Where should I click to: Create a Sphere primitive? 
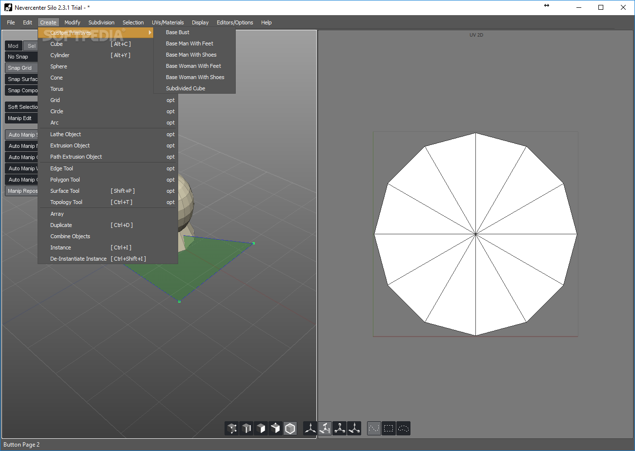click(x=108, y=66)
